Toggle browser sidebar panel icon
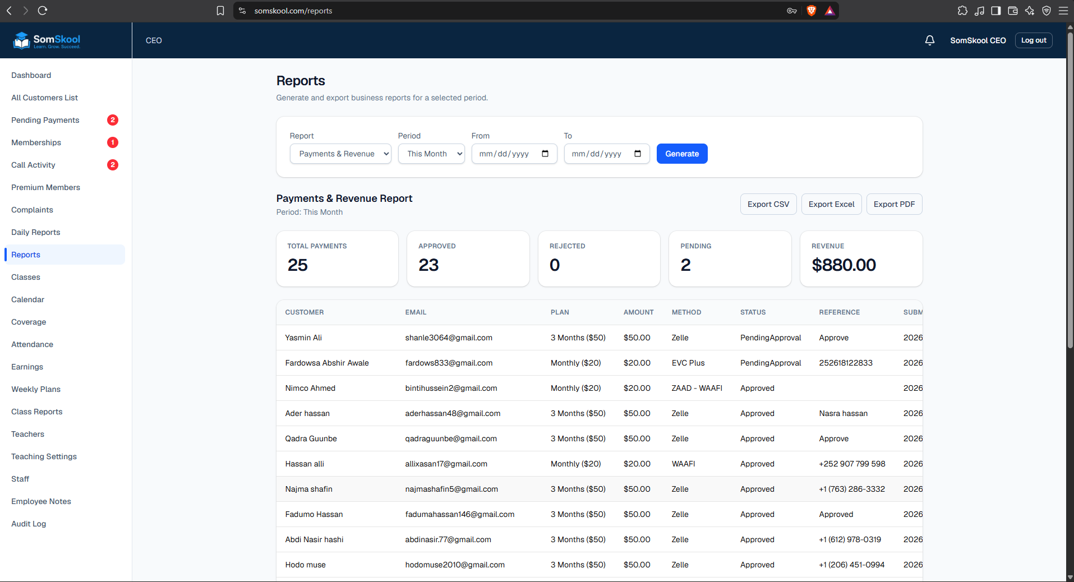The height and width of the screenshot is (582, 1074). click(x=996, y=11)
